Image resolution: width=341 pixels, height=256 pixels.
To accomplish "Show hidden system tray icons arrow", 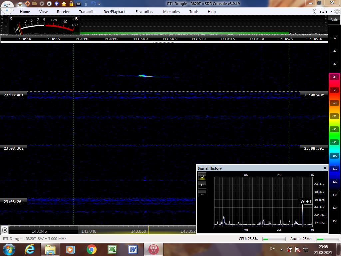I will [x=282, y=250].
